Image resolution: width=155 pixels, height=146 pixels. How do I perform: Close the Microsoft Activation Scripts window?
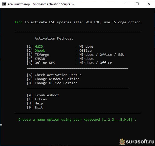pos(149,4)
